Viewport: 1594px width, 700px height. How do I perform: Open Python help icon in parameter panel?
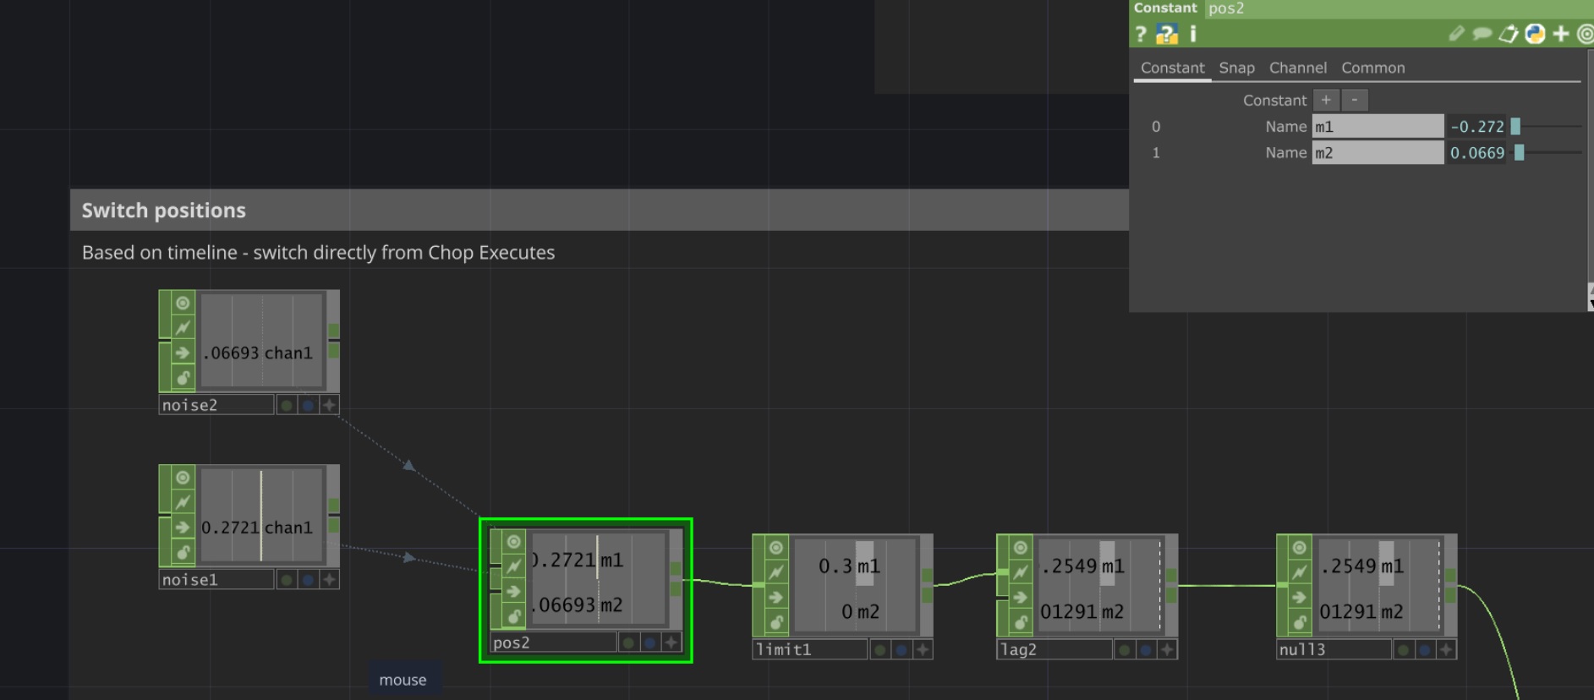coord(1167,34)
